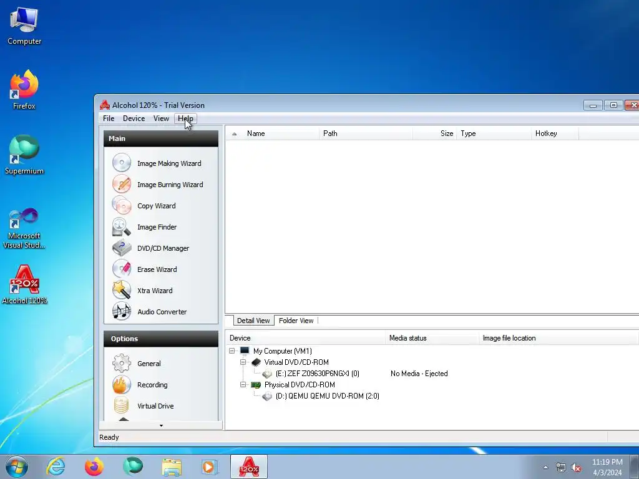Open Windows Media Player taskbar icon
639x479 pixels.
[210, 467]
